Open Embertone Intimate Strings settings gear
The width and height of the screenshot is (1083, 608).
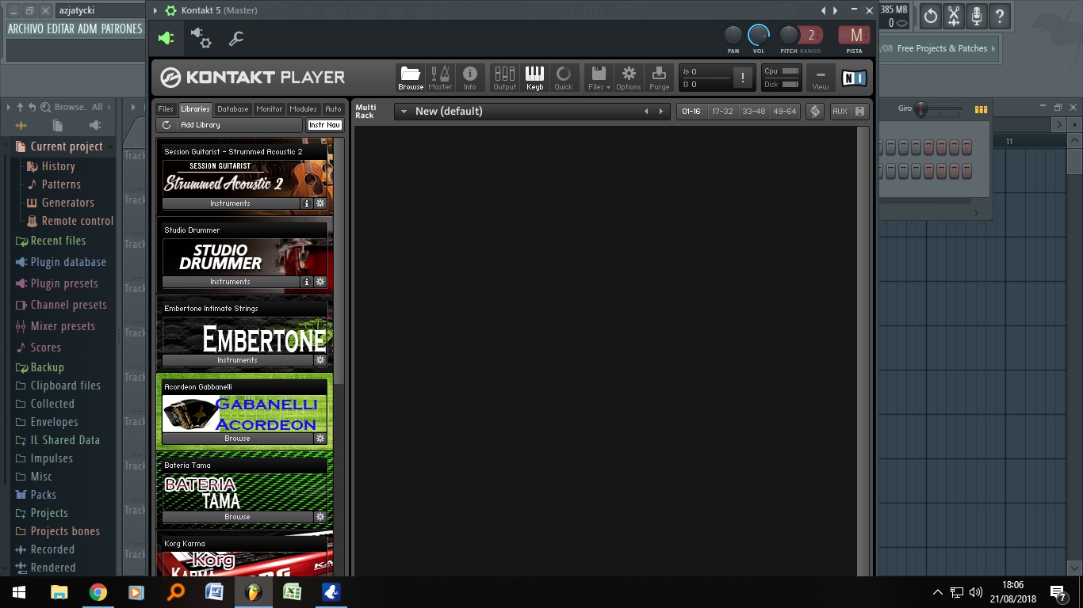coord(320,360)
